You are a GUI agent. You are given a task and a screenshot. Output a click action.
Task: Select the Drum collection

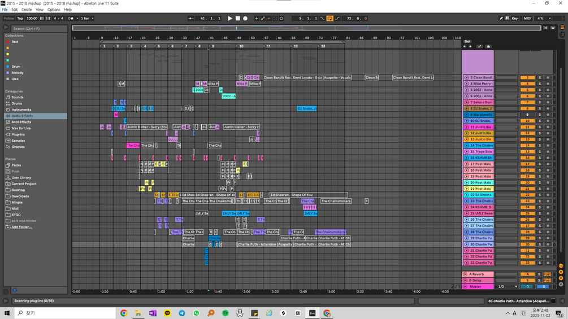16,67
